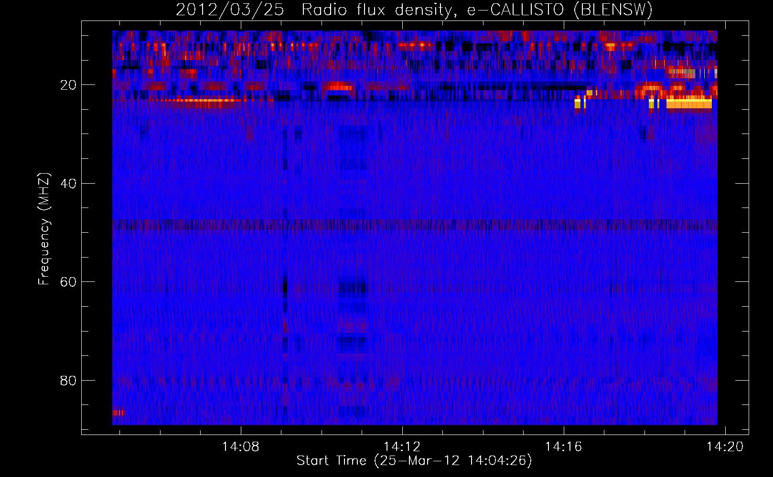The width and height of the screenshot is (773, 477).
Task: Click the 14:16 time tick label
Action: pyautogui.click(x=564, y=446)
